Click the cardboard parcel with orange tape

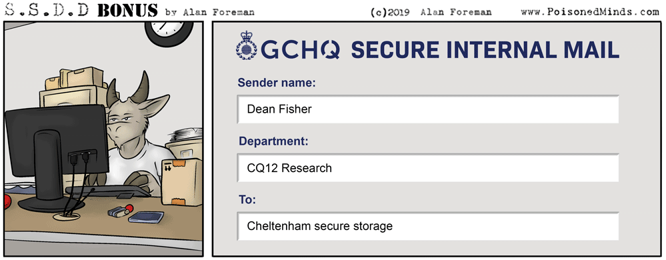(182, 182)
